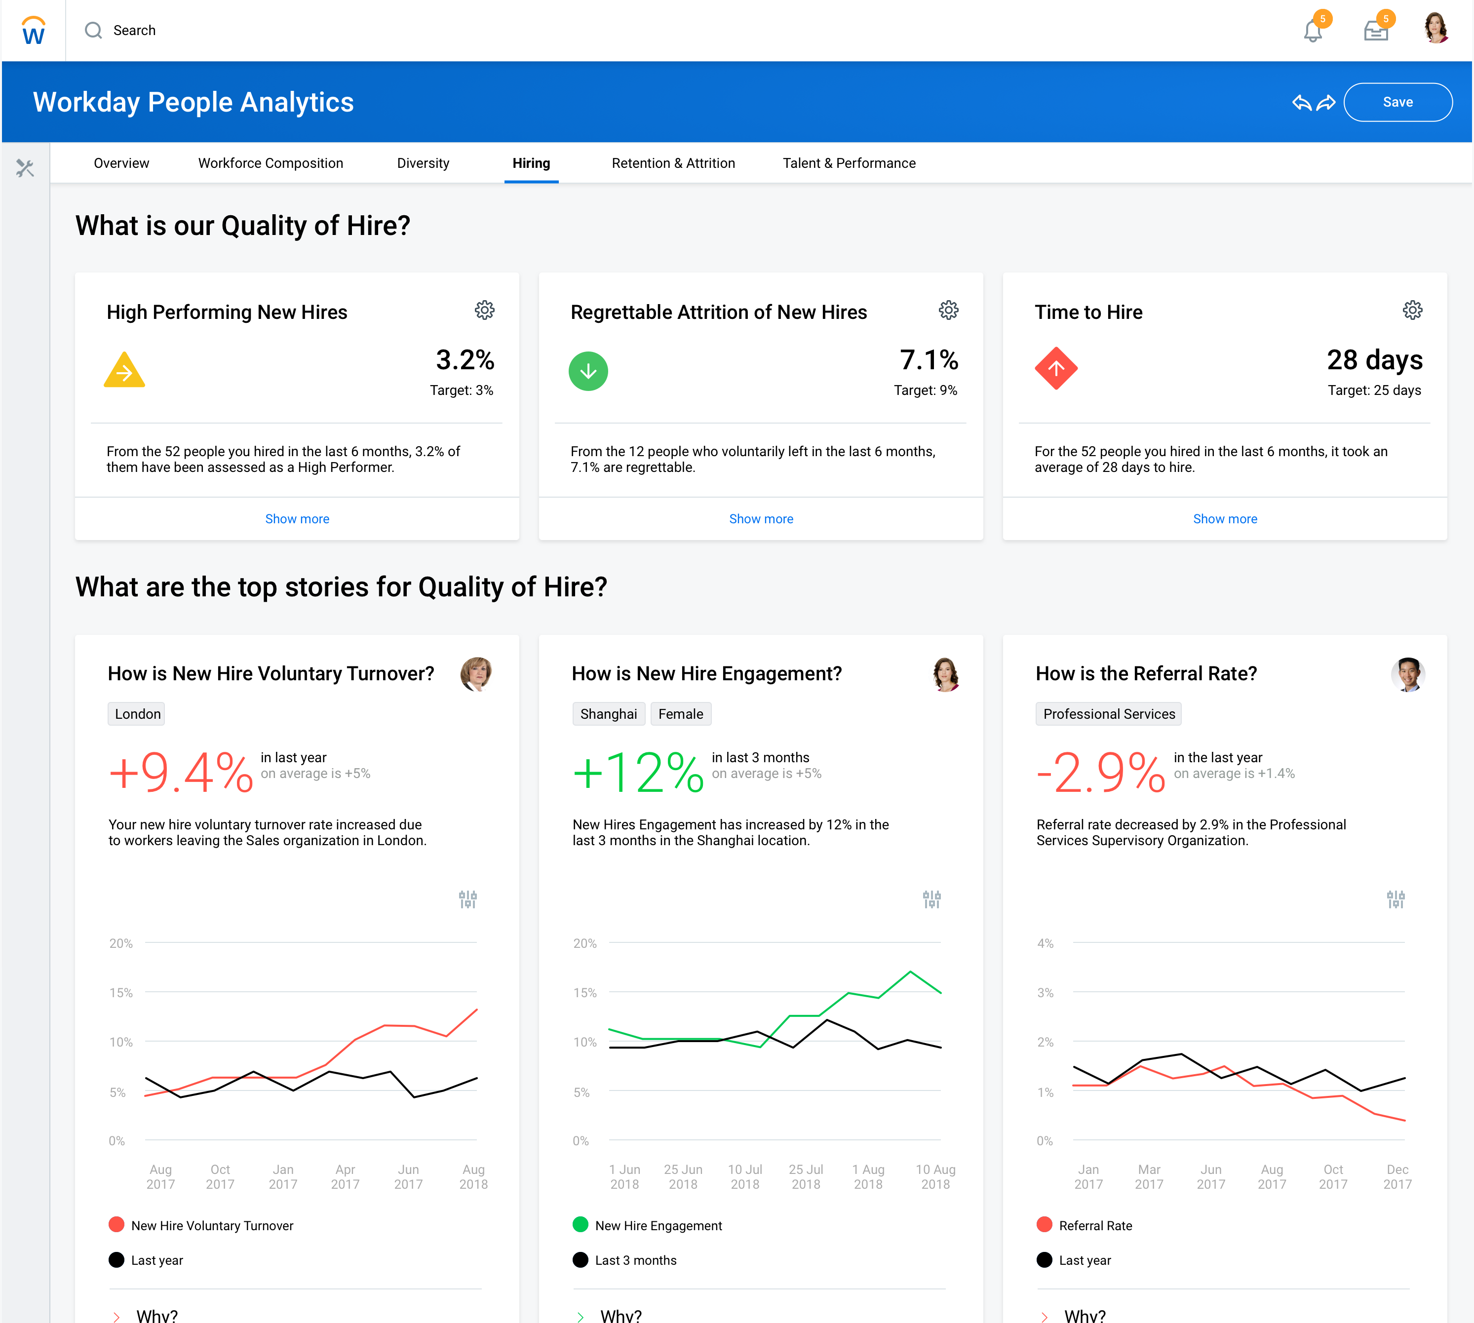Click green down-arrow status icon on Regrettable Attrition
Image resolution: width=1474 pixels, height=1323 pixels.
(588, 371)
